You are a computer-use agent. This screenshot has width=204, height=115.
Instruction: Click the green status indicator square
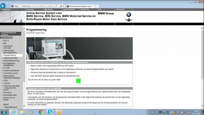tap(78, 81)
